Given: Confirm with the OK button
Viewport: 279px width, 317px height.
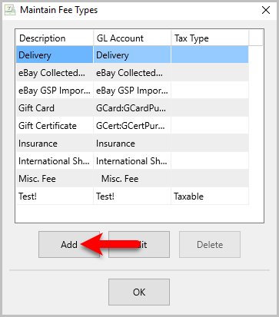Looking at the screenshot, I should click(x=139, y=292).
